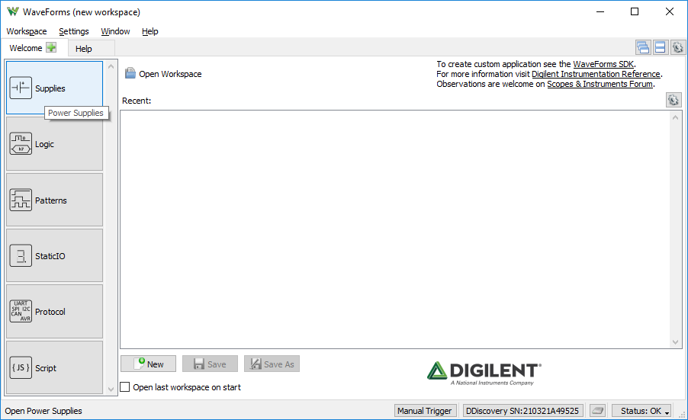Open the Workspace menu

[x=27, y=31]
